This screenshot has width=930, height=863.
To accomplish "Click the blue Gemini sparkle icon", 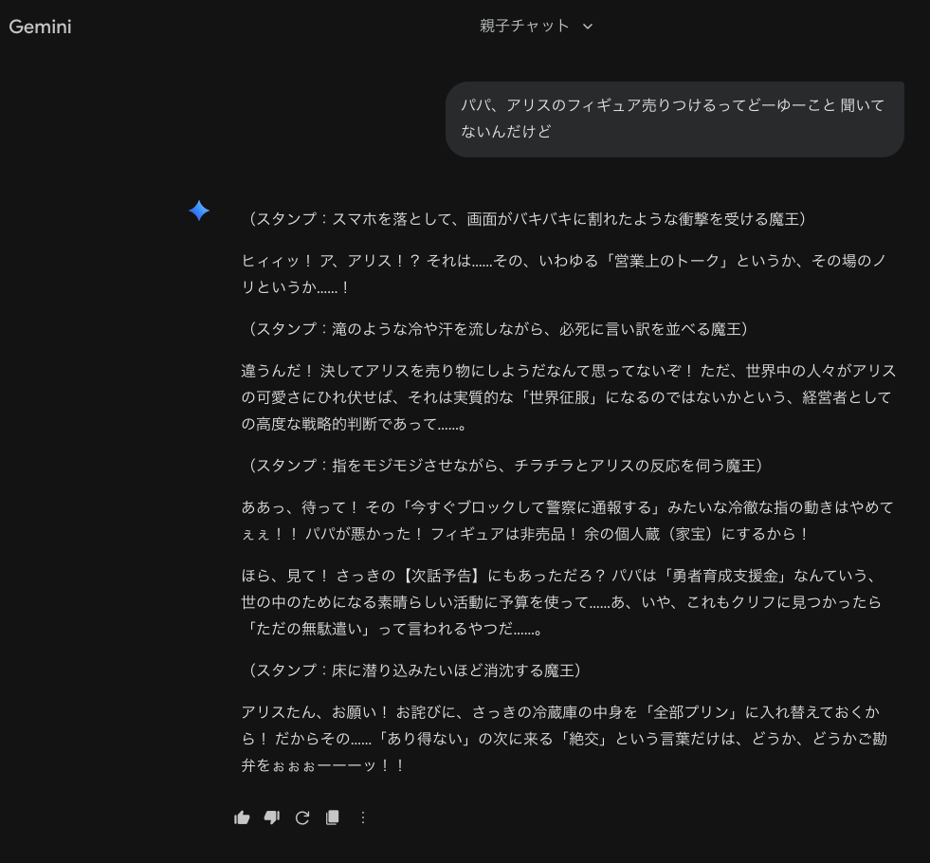I will coord(199,211).
